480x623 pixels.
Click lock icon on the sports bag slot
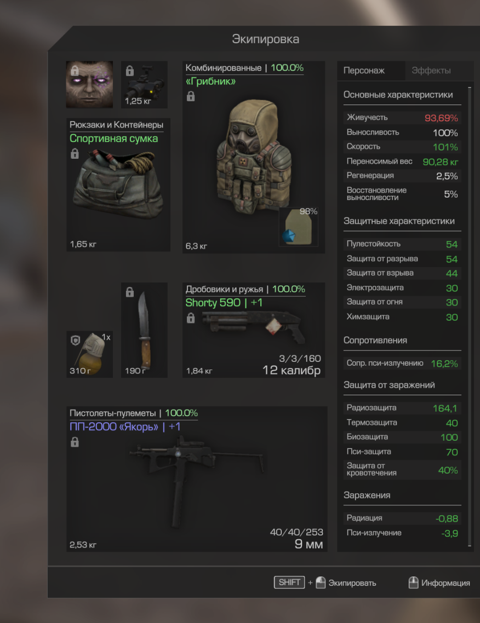pyautogui.click(x=75, y=154)
